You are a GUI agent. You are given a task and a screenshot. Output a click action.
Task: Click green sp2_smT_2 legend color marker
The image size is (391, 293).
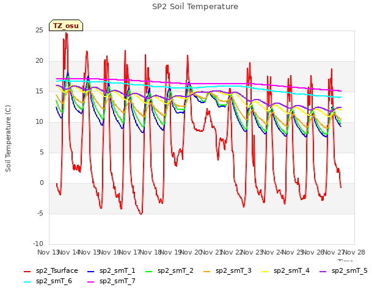point(148,272)
